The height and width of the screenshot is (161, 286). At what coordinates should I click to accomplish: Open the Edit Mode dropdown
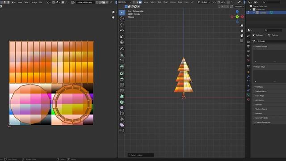coord(124,2)
